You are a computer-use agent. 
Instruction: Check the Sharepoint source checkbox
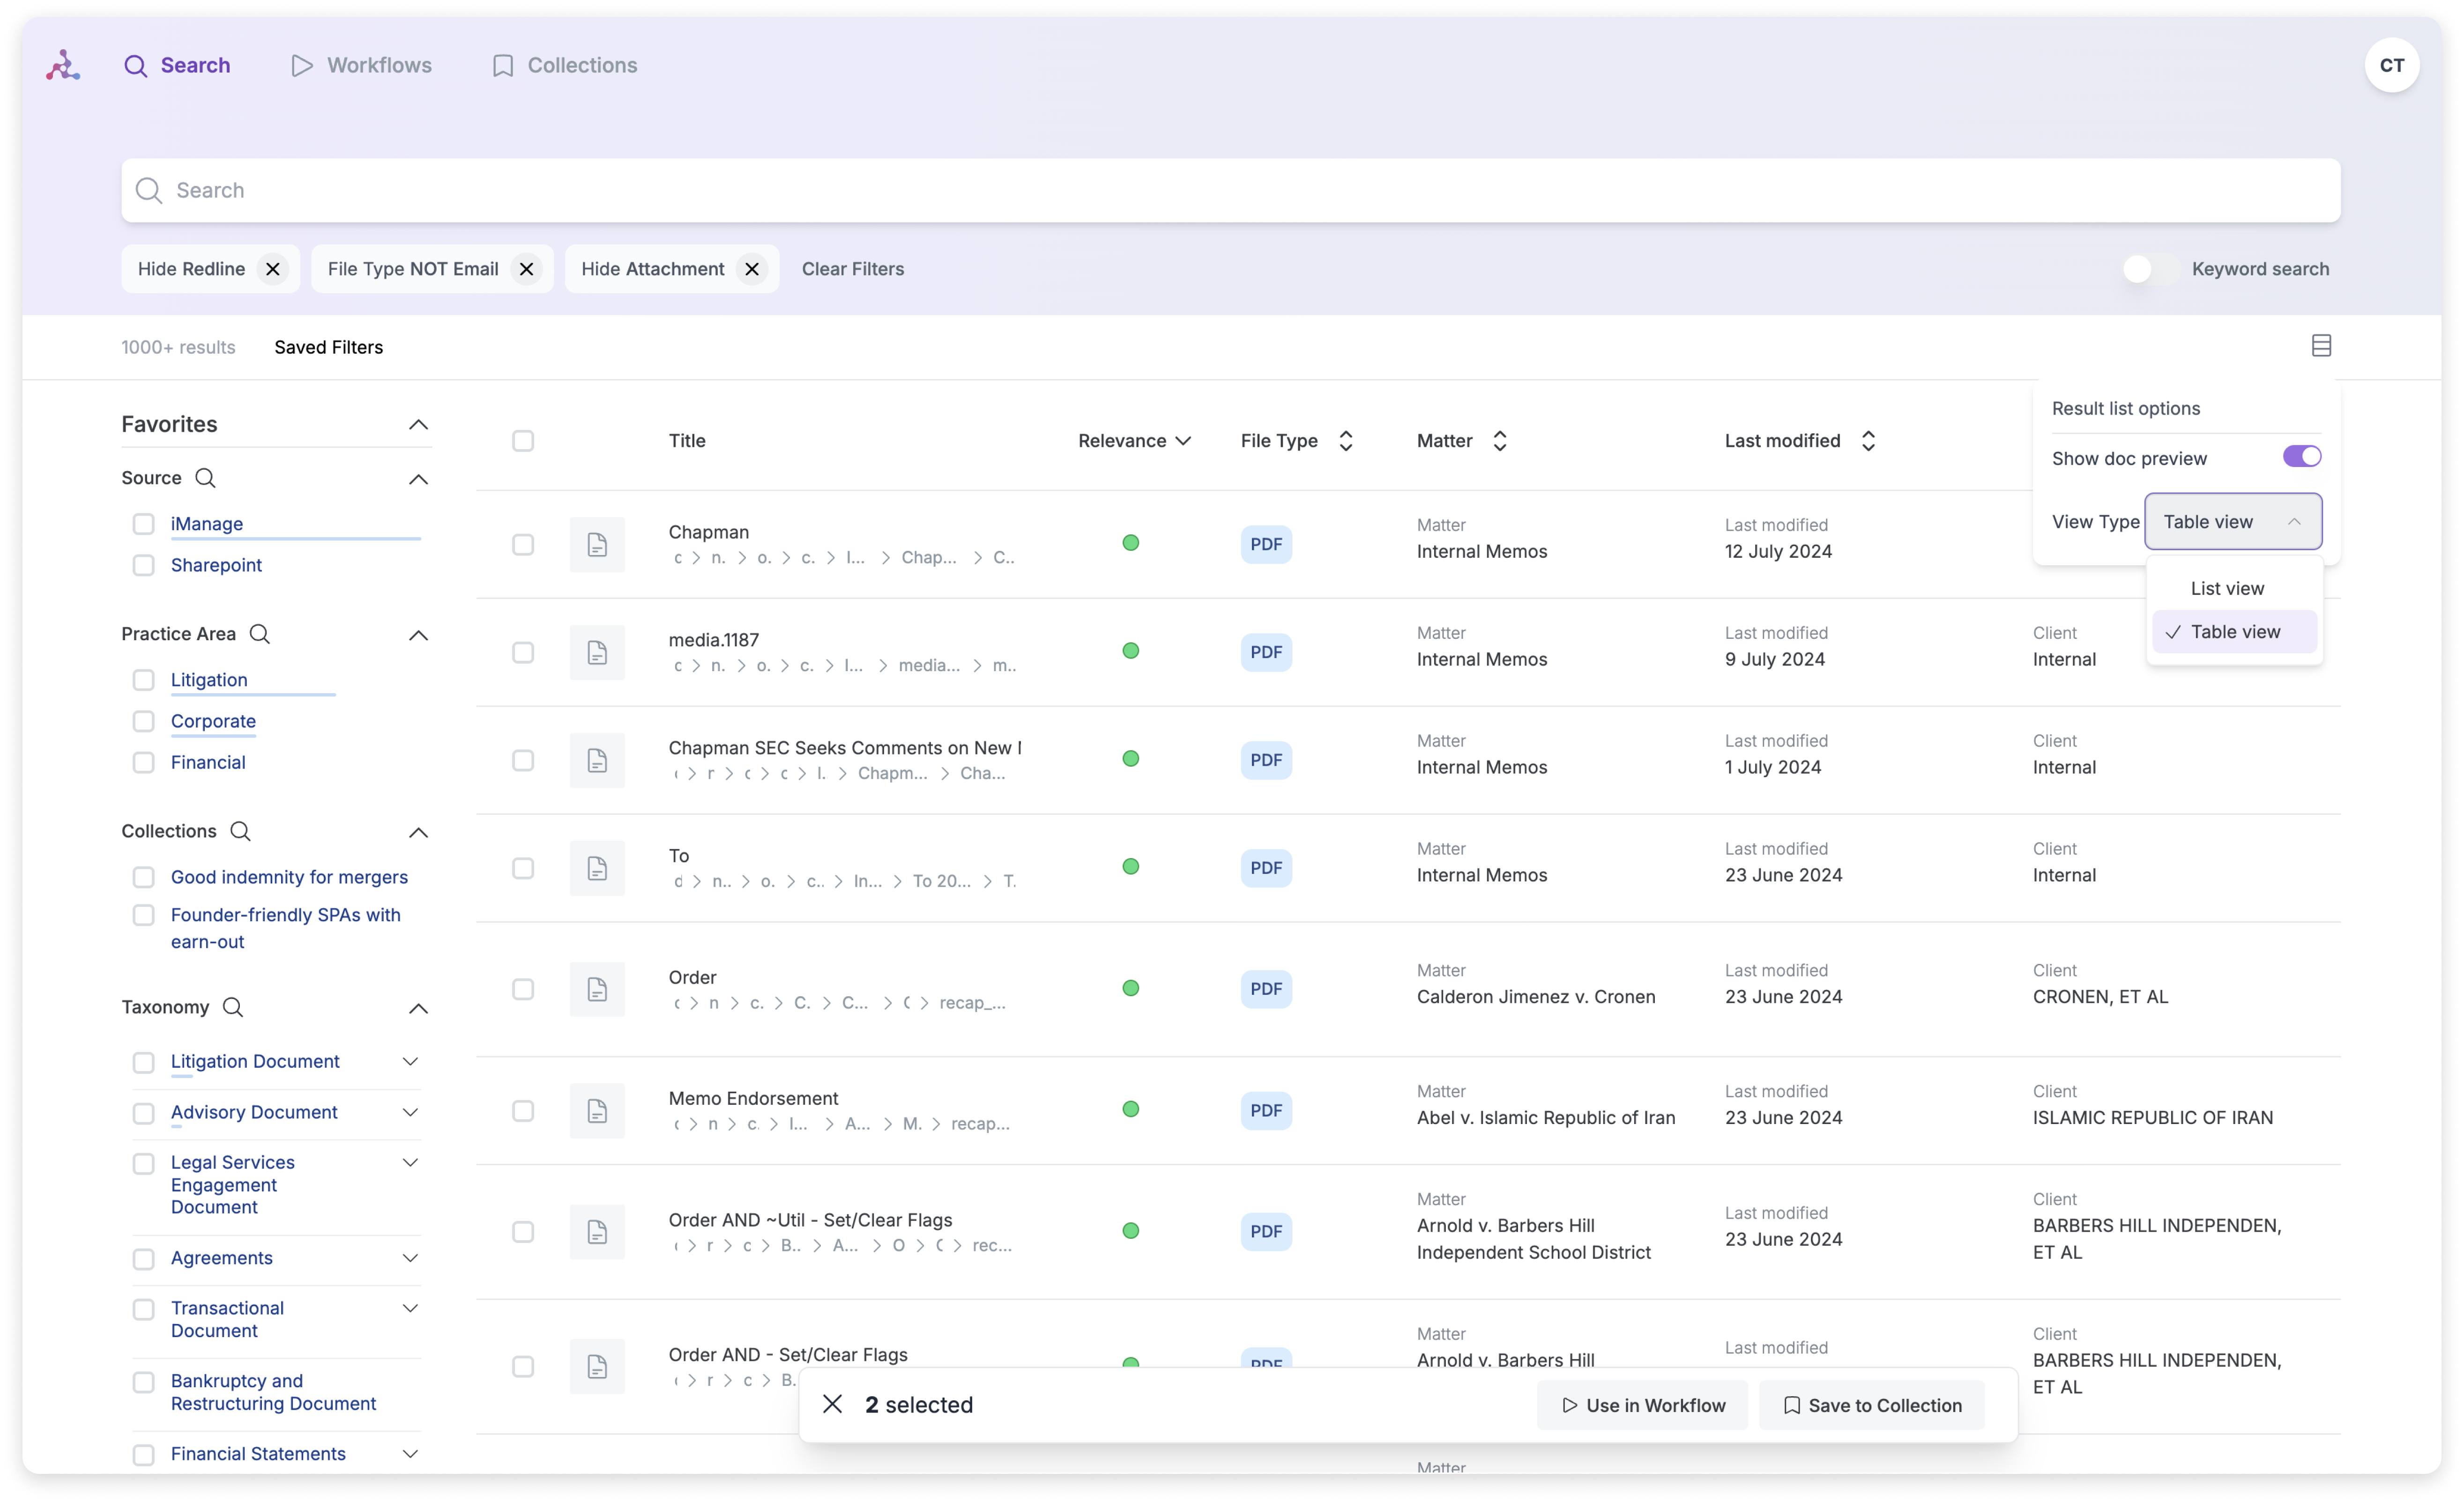click(144, 565)
